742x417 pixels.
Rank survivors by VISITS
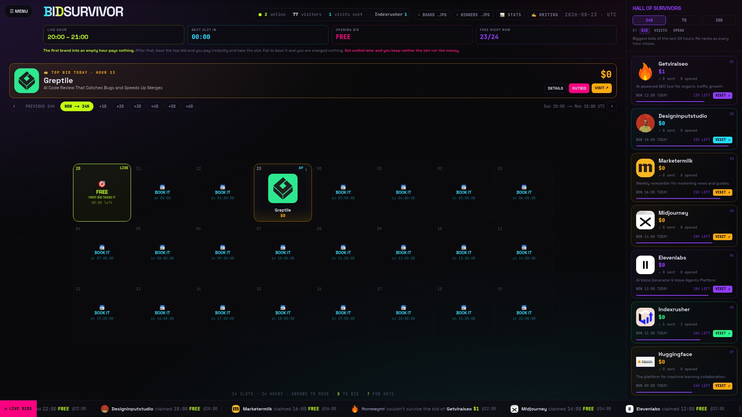660,31
